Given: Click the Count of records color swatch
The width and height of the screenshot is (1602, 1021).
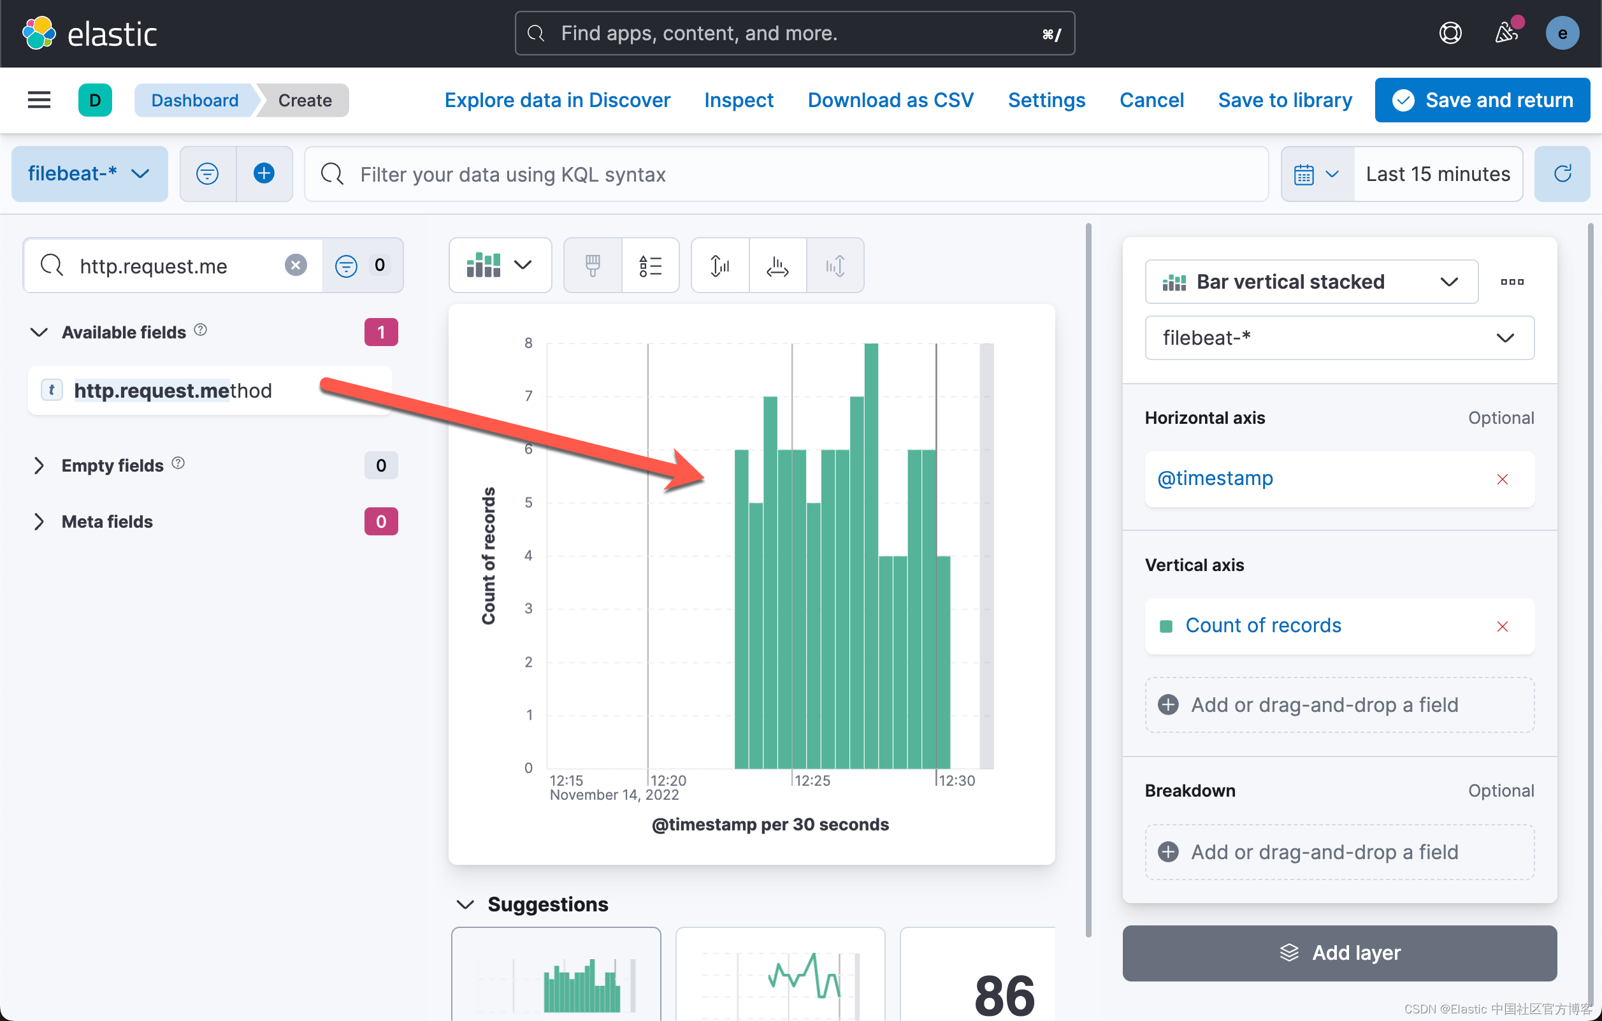Looking at the screenshot, I should 1165,626.
